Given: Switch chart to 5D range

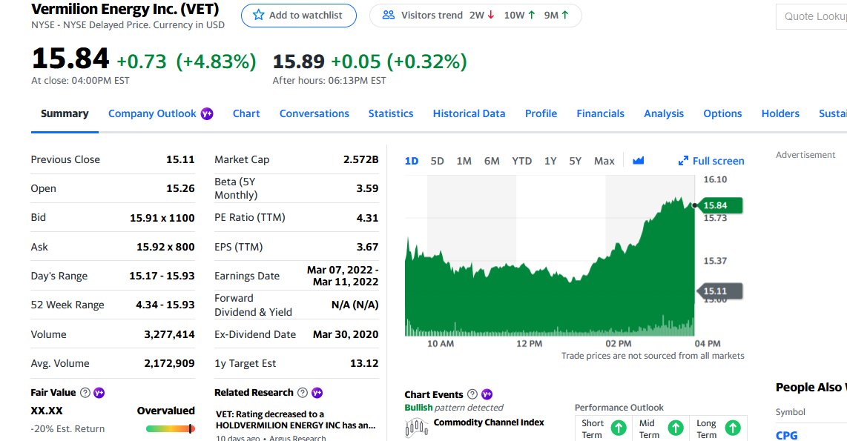Looking at the screenshot, I should tap(437, 161).
